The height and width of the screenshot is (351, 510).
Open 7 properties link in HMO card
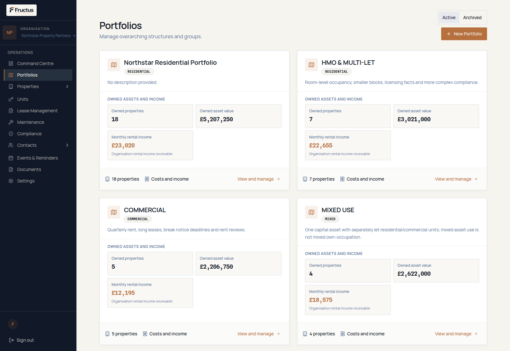pyautogui.click(x=319, y=179)
